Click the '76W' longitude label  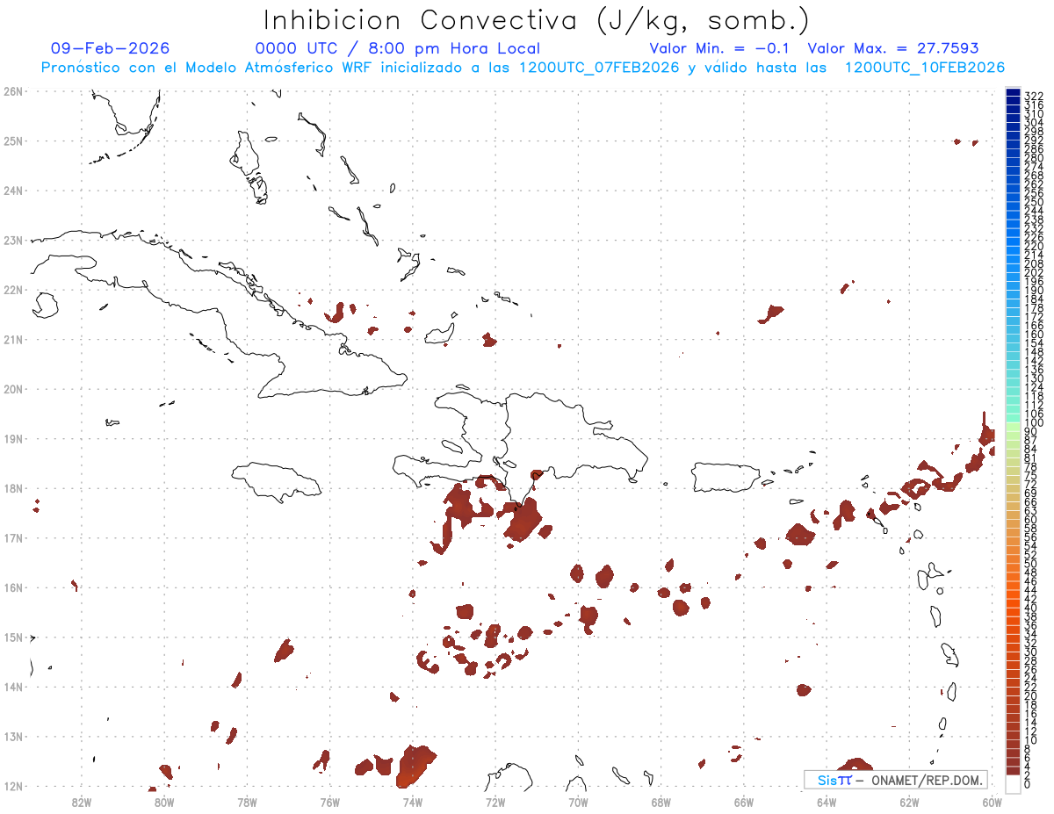coord(330,801)
